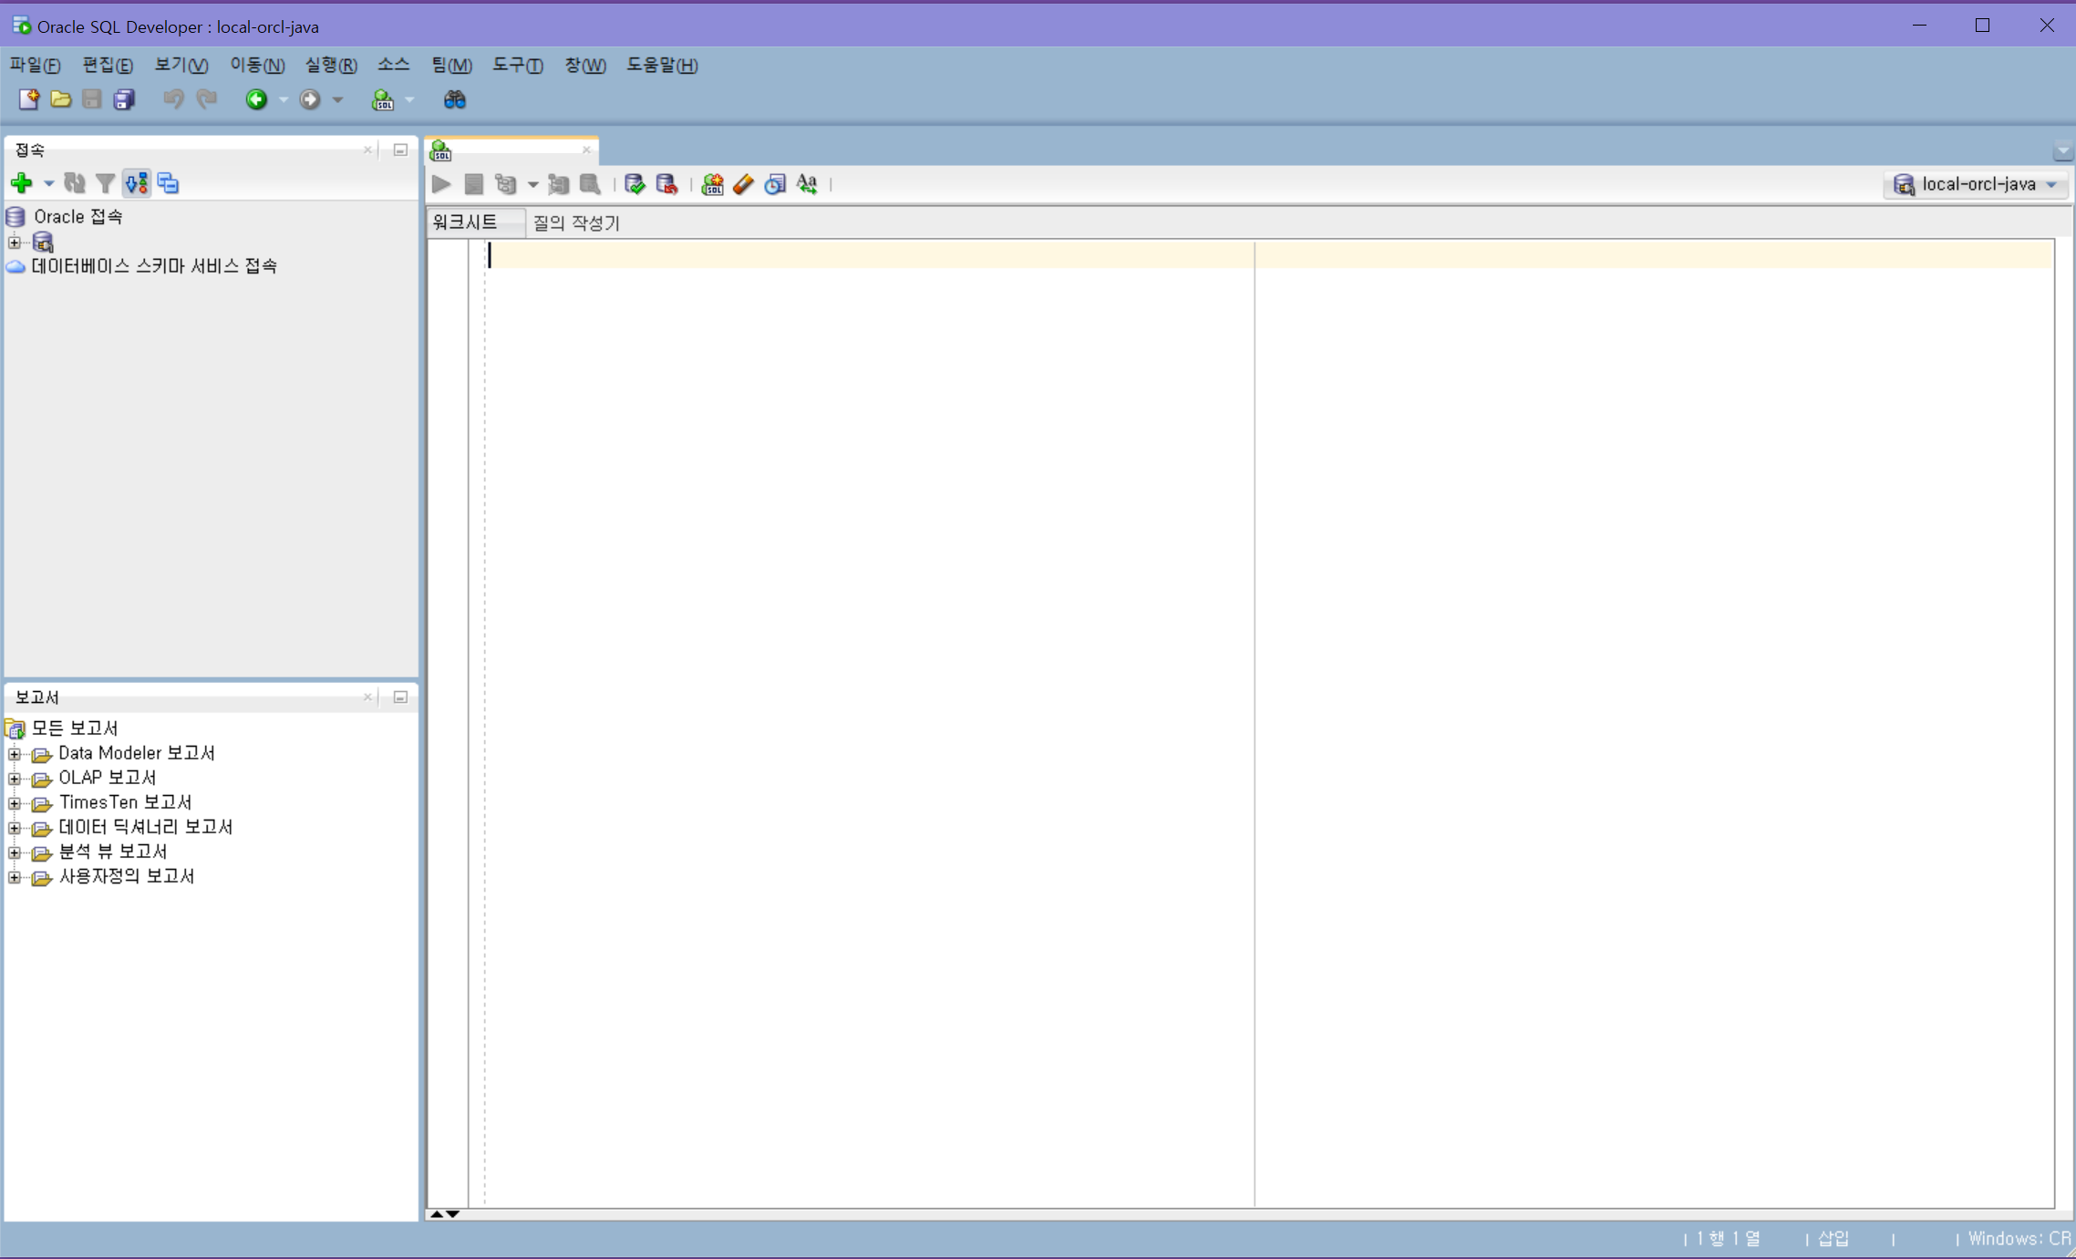Expand the connection node under Oracle 접속
Screen dimensions: 2076x1259
[15, 242]
